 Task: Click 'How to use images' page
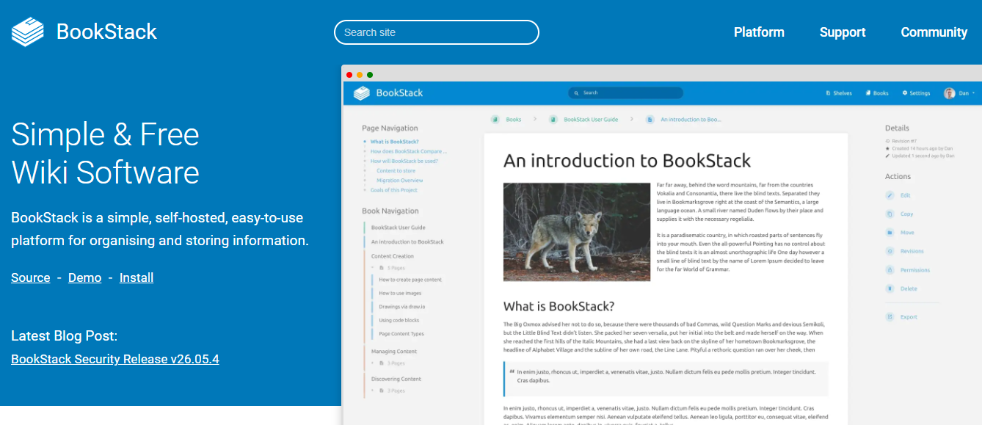pos(401,293)
